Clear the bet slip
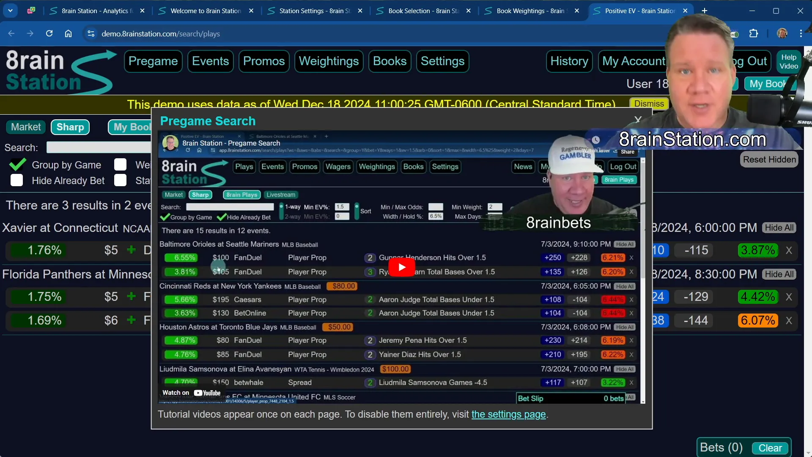This screenshot has height=457, width=812. pos(770,448)
